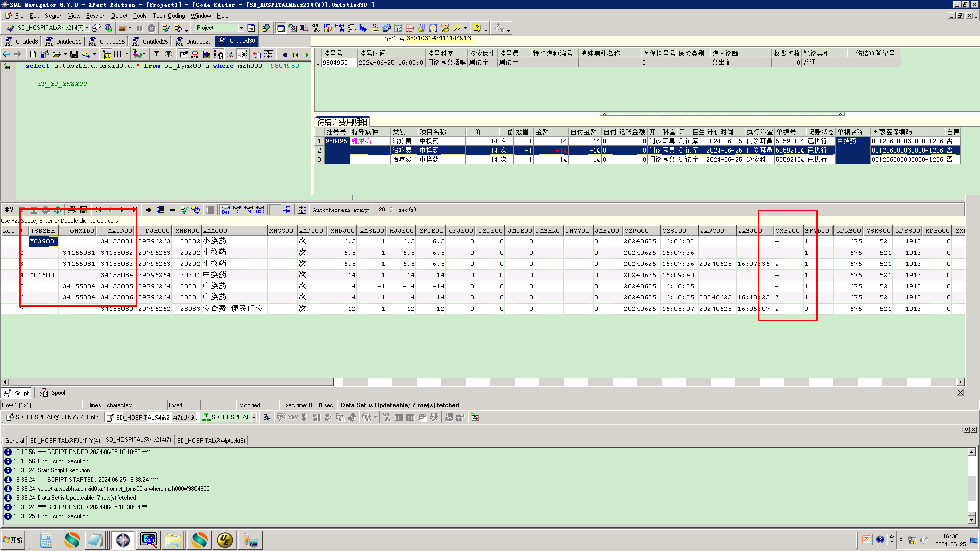Click the Stop execution round icon
This screenshot has height=551, width=980.
(x=152, y=28)
